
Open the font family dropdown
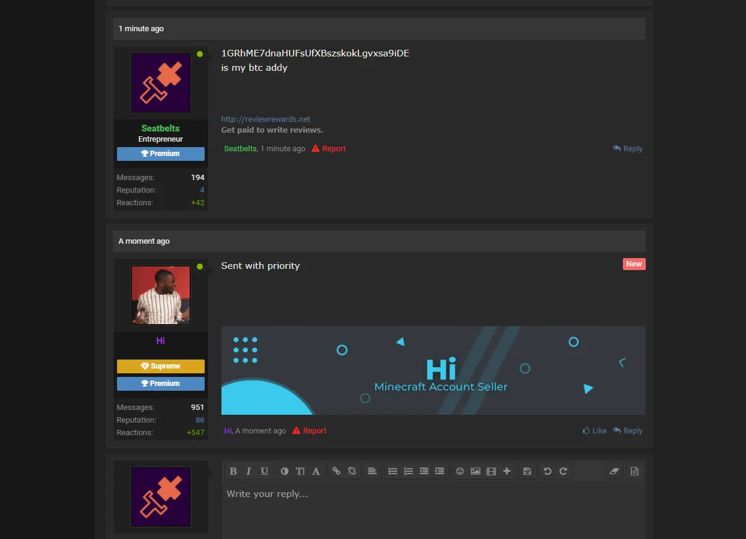click(x=316, y=471)
